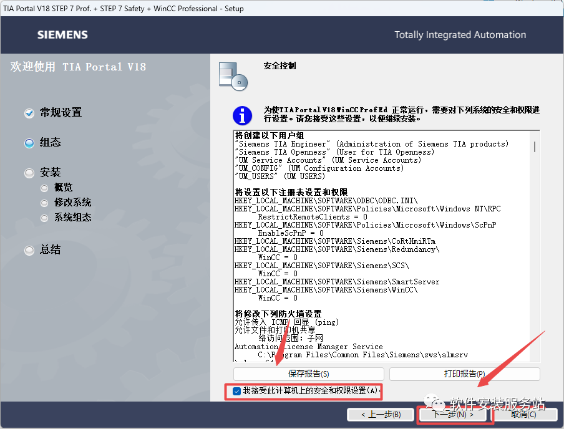Click the 欢迎使用 TIA Portal V18 title
This screenshot has height=429, width=564.
pyautogui.click(x=78, y=67)
